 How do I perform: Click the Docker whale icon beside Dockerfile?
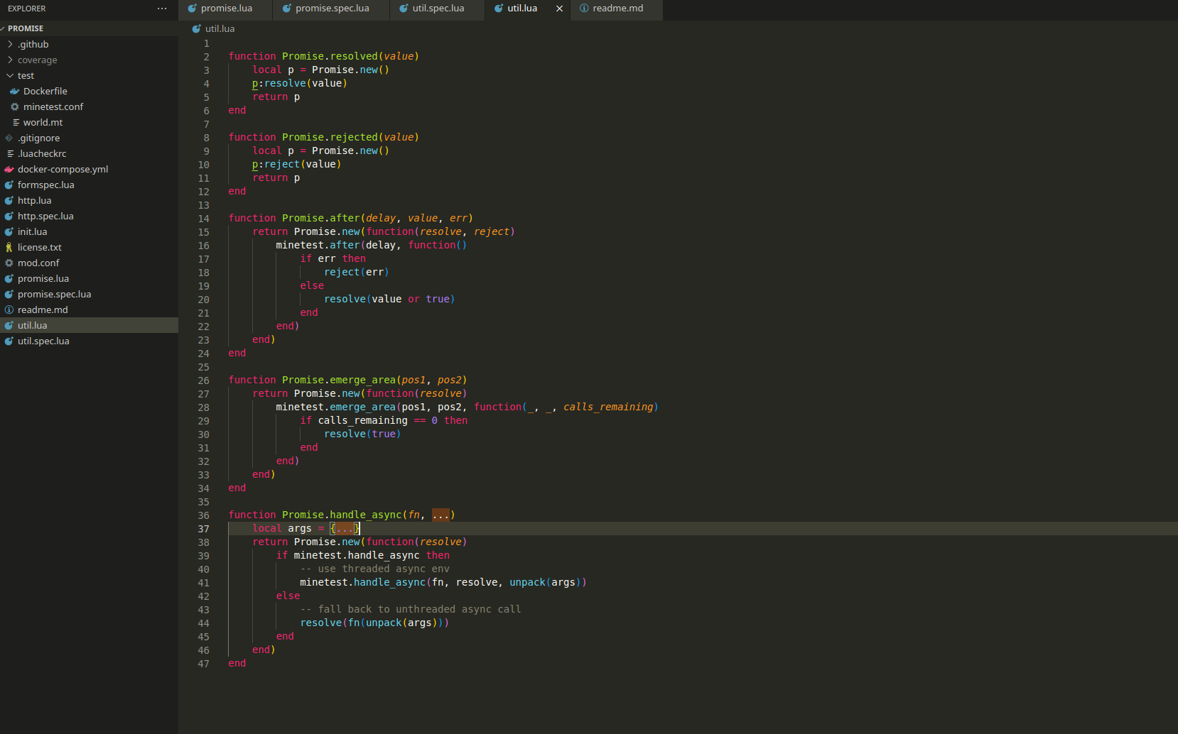14,92
